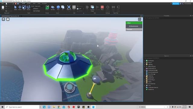The height and width of the screenshot is (109, 193).
Task: Select ServerScriptService in Explorer
Action: pyautogui.click(x=152, y=72)
